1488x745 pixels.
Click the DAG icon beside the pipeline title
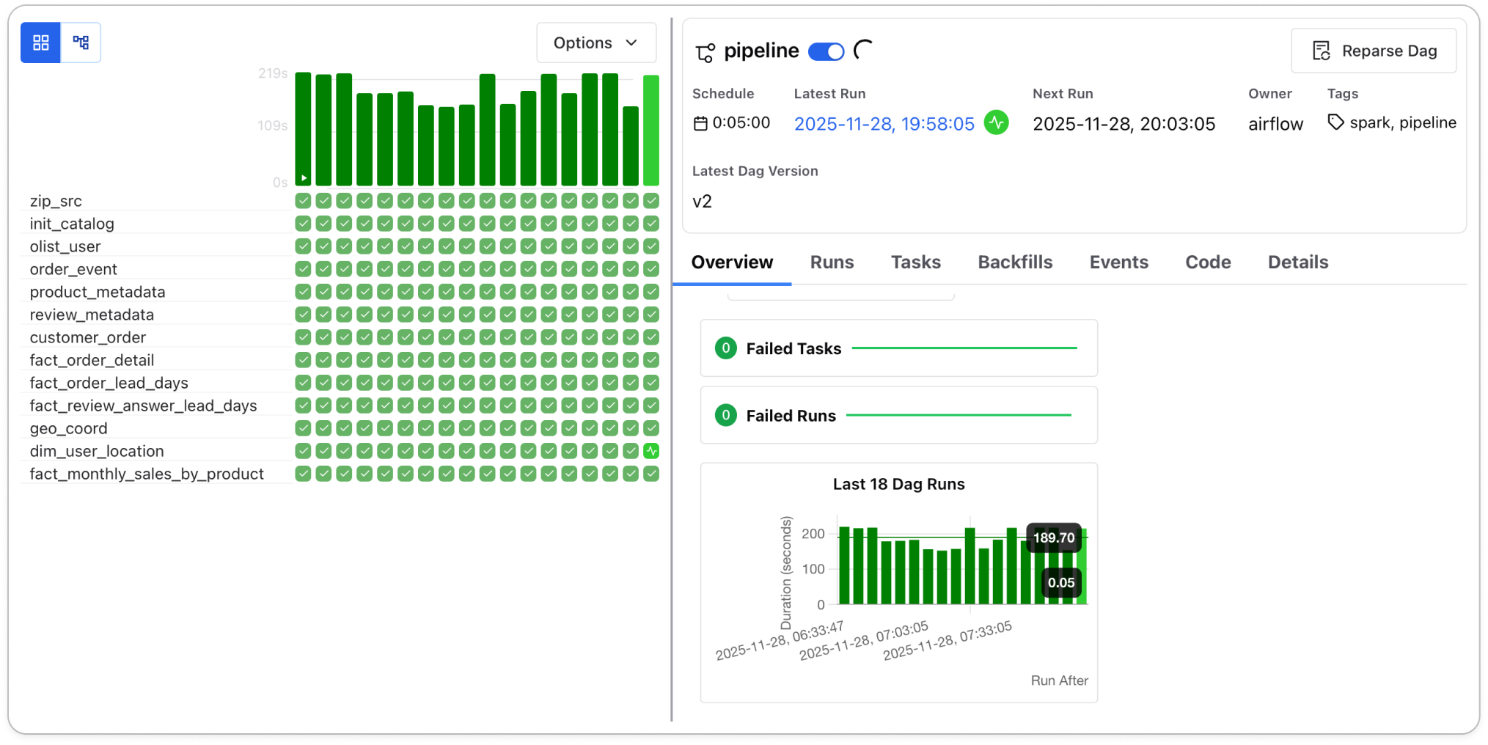[x=705, y=51]
